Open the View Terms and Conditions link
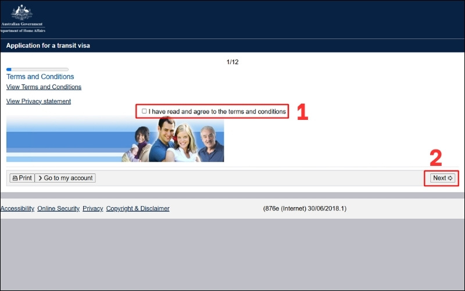The image size is (465, 291). coord(44,87)
